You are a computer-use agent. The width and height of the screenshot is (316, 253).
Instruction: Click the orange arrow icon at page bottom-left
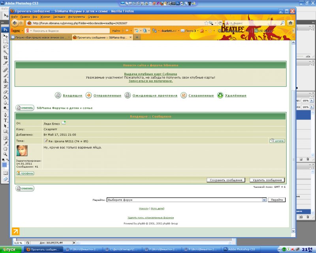point(15,231)
